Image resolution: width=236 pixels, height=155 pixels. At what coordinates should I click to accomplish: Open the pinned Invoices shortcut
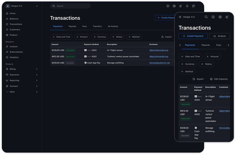(13, 46)
